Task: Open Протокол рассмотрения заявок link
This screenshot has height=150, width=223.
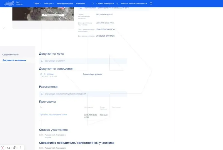Action: (x=54, y=114)
